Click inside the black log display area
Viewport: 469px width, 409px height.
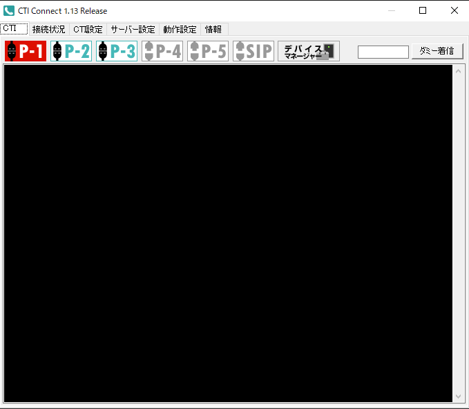tap(228, 233)
